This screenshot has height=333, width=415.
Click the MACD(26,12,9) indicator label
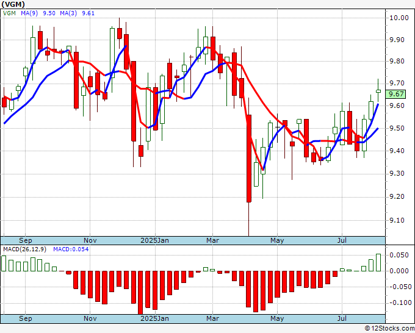pyautogui.click(x=24, y=249)
